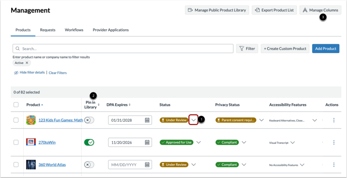Click Export Product List button
The height and width of the screenshot is (178, 347).
(274, 10)
